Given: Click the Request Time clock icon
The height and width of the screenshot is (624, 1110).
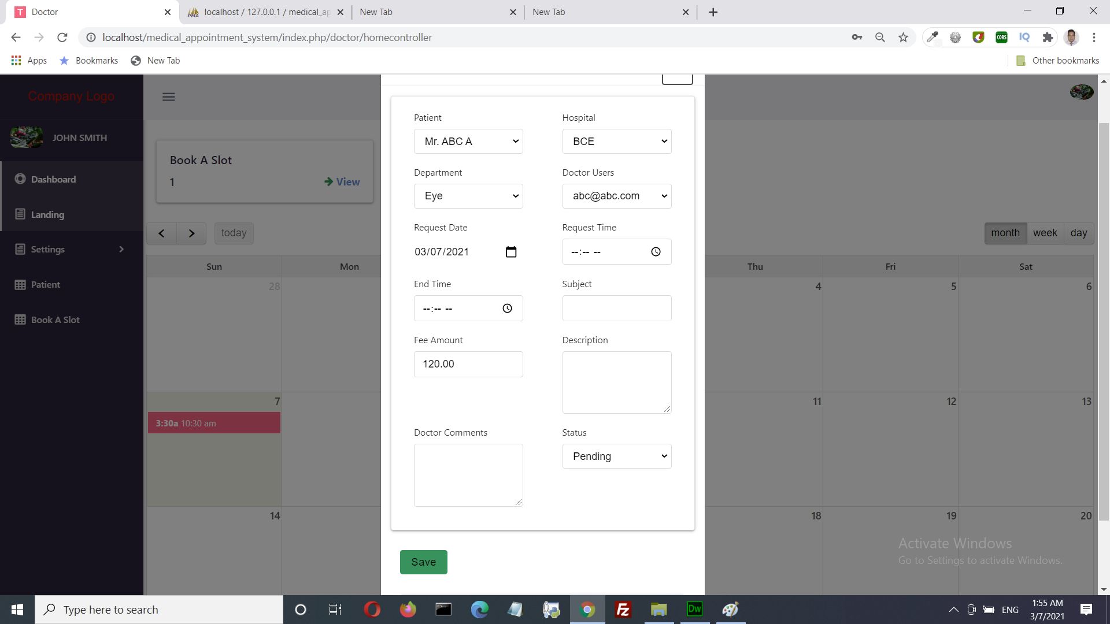Looking at the screenshot, I should click(x=656, y=252).
